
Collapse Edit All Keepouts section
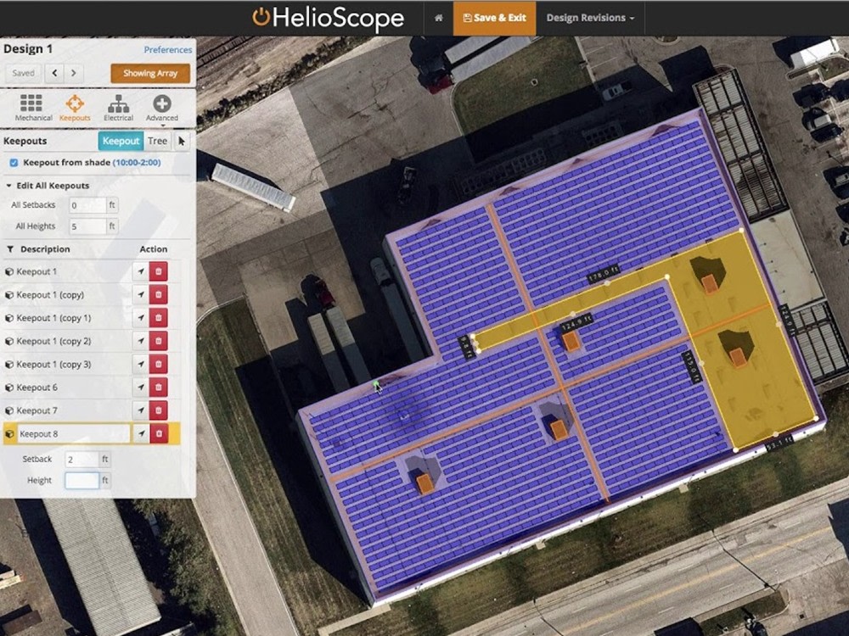click(x=48, y=186)
